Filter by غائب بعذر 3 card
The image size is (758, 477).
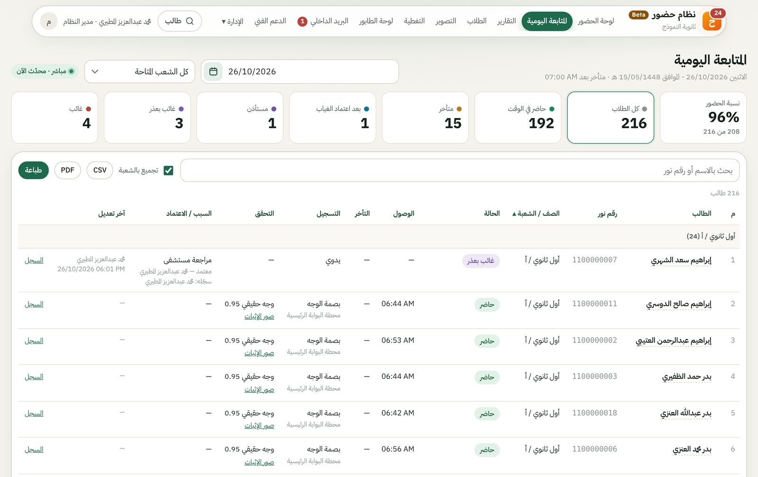tap(147, 117)
